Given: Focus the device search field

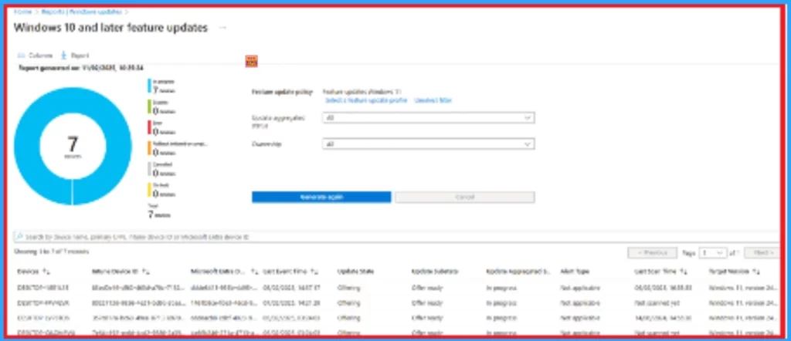Looking at the screenshot, I should 396,236.
